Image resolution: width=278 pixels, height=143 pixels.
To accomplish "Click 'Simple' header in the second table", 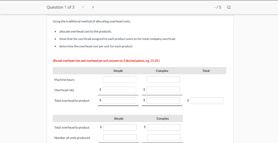I will click(x=119, y=119).
